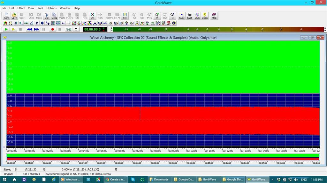
Task: Click the last effects bar clock icon
Action: [x=174, y=23]
